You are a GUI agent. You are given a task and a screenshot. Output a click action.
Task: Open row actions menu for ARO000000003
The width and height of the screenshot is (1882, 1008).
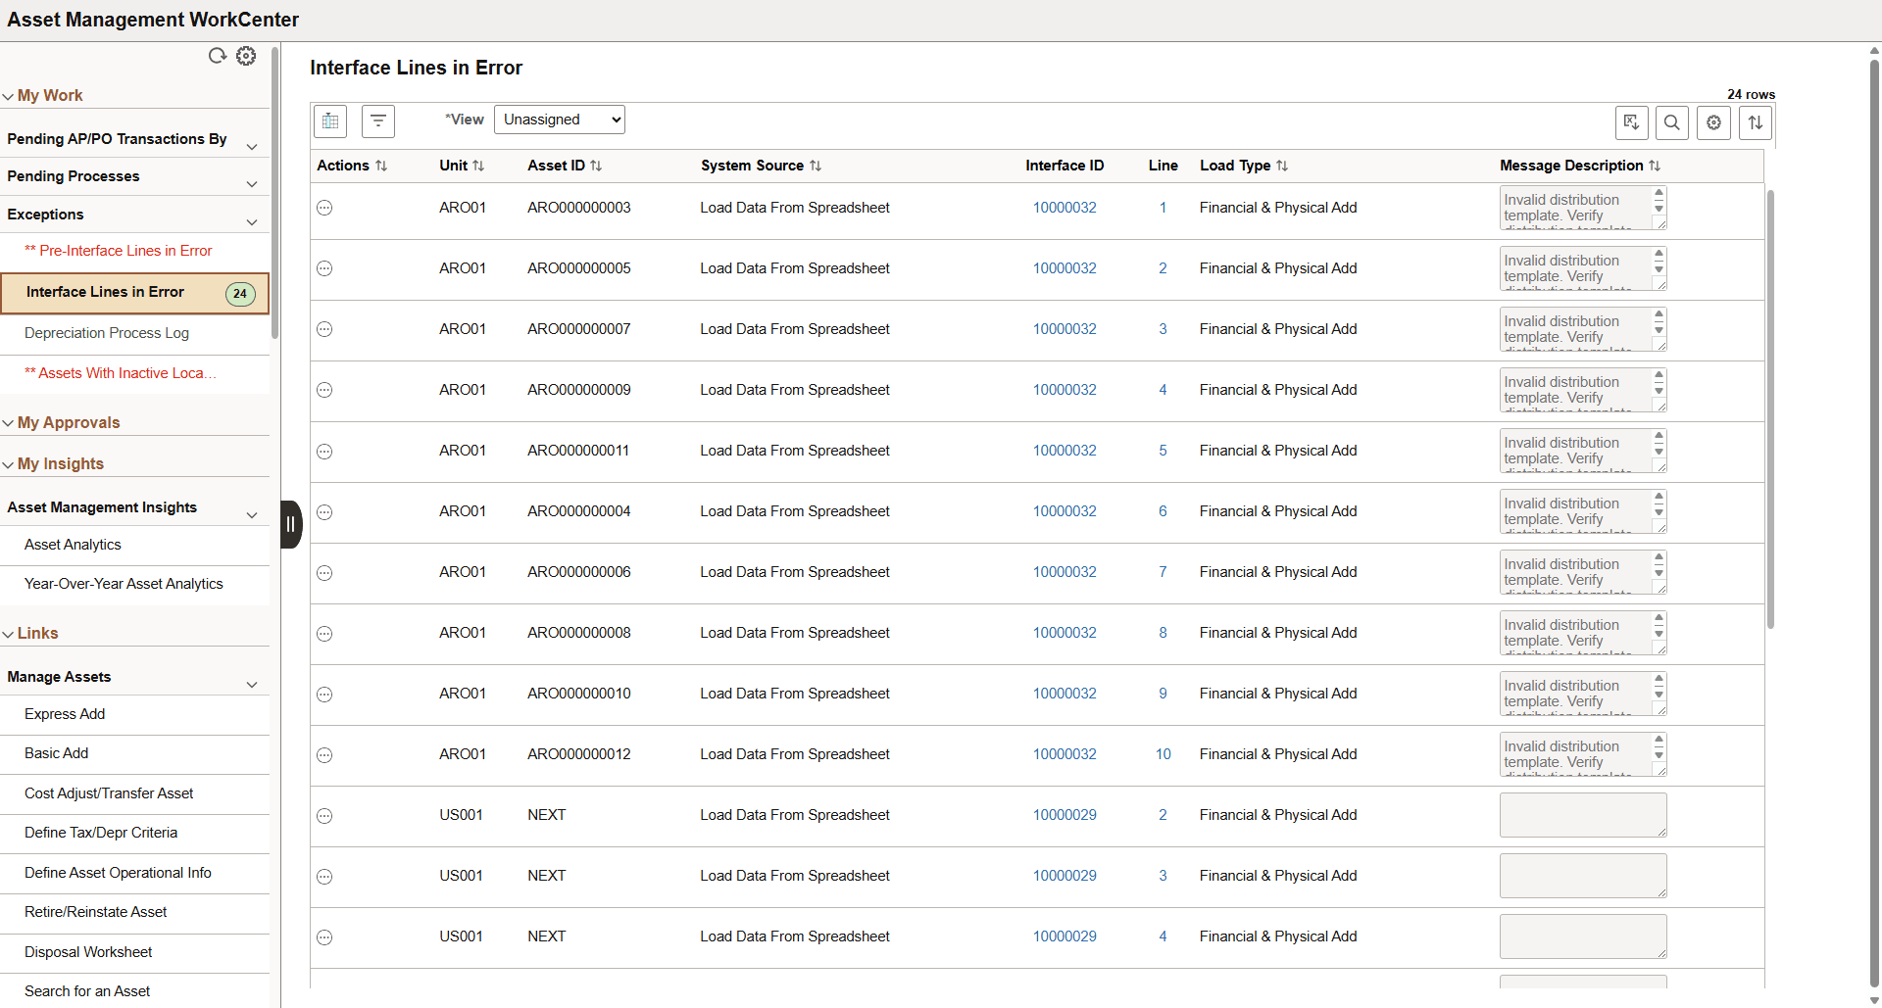point(324,208)
